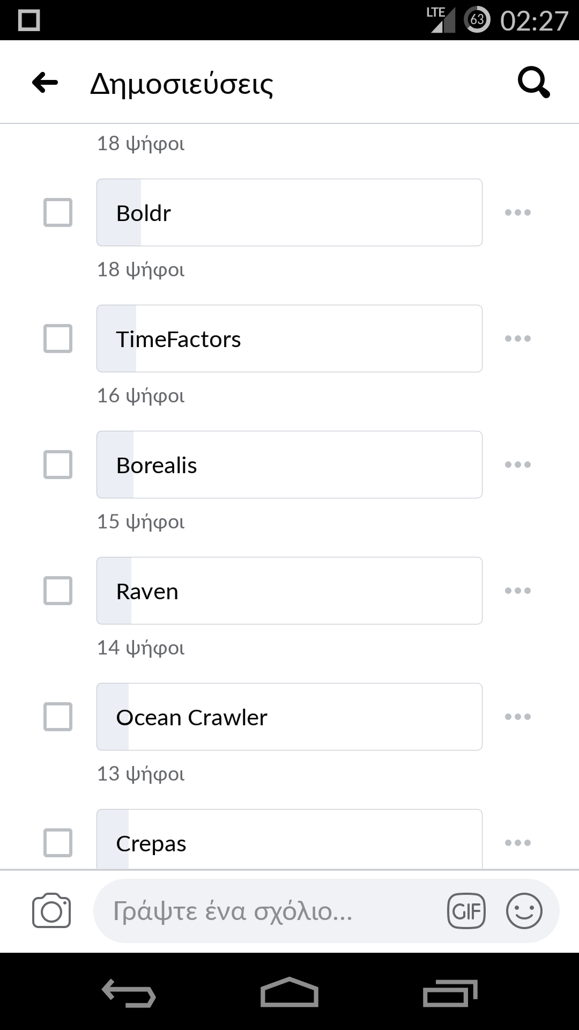
Task: Open camera to attach a photo
Action: (51, 910)
